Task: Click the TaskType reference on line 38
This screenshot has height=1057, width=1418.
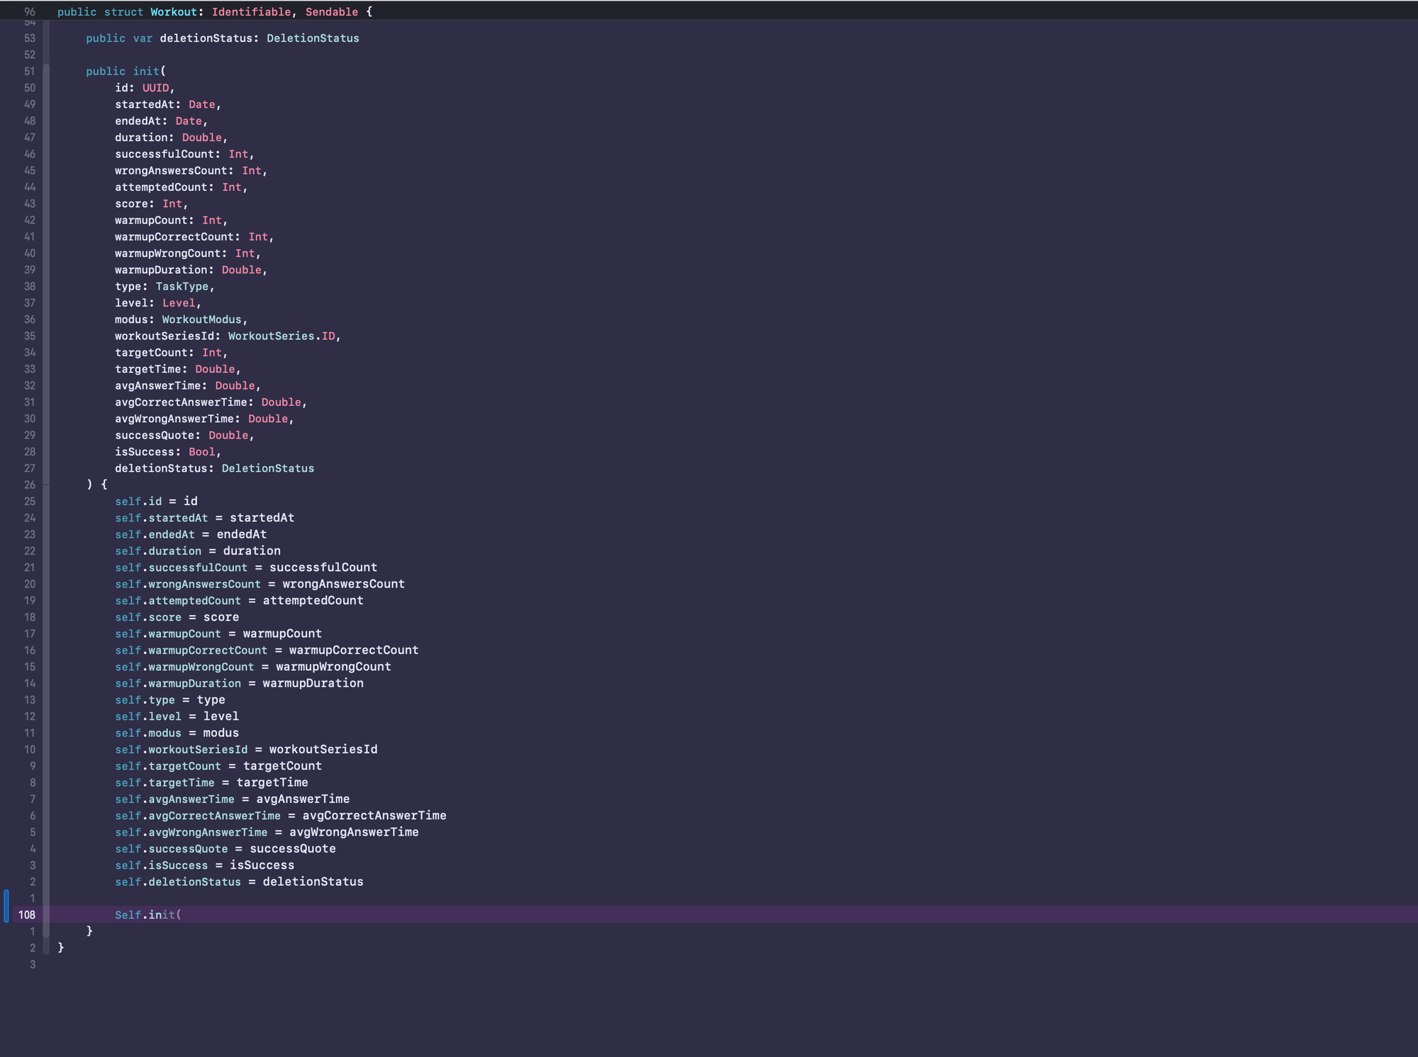Action: pyautogui.click(x=183, y=287)
